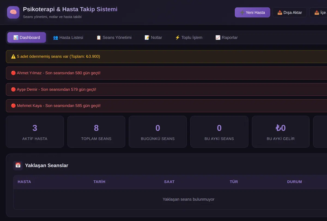Click the Mehmet Kaya 585 gün alert
The width and height of the screenshot is (327, 221).
click(166, 106)
